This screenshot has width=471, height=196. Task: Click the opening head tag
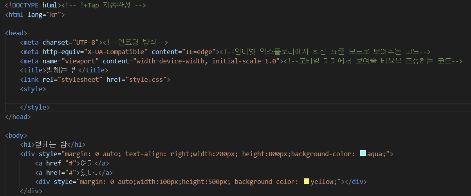(16, 33)
